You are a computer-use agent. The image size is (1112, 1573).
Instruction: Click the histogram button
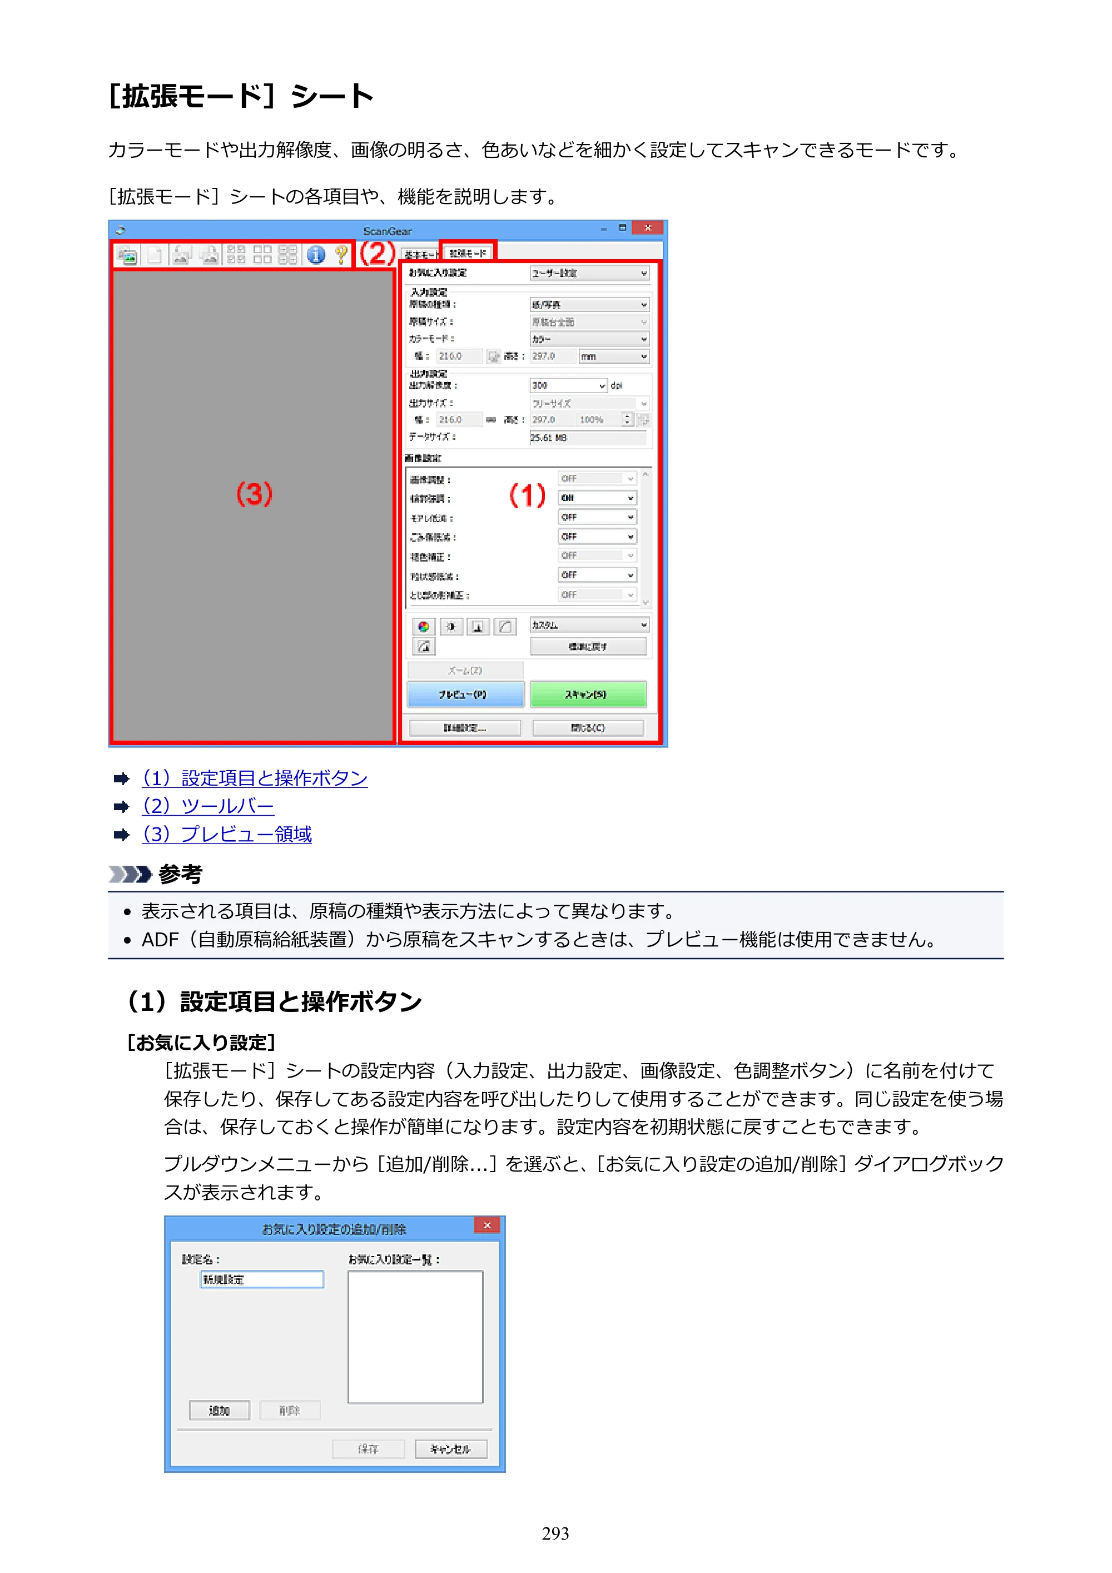click(x=478, y=626)
